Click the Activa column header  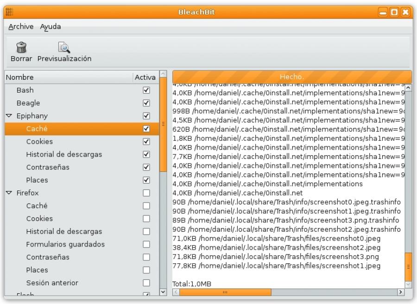(x=145, y=77)
